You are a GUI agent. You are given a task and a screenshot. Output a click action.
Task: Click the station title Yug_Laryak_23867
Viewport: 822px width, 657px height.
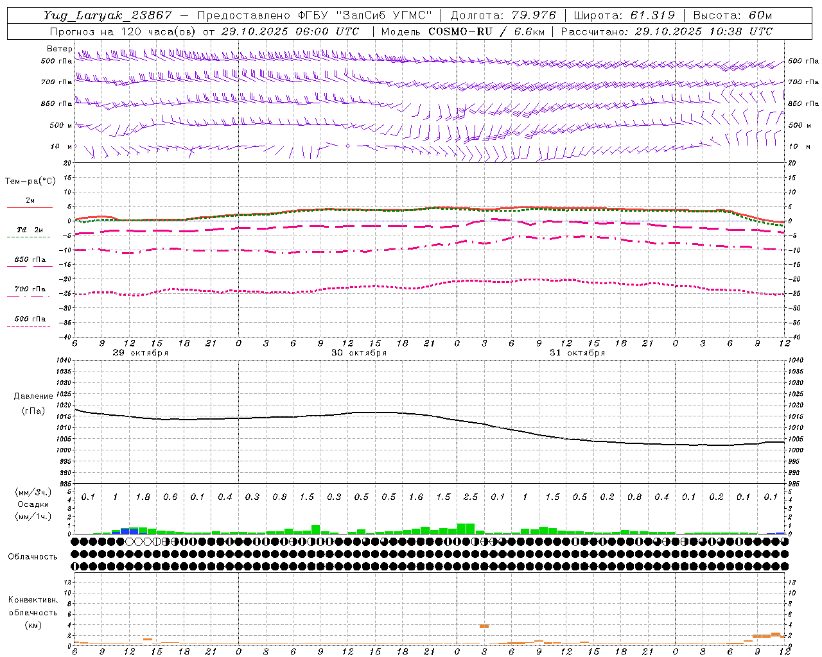(108, 15)
